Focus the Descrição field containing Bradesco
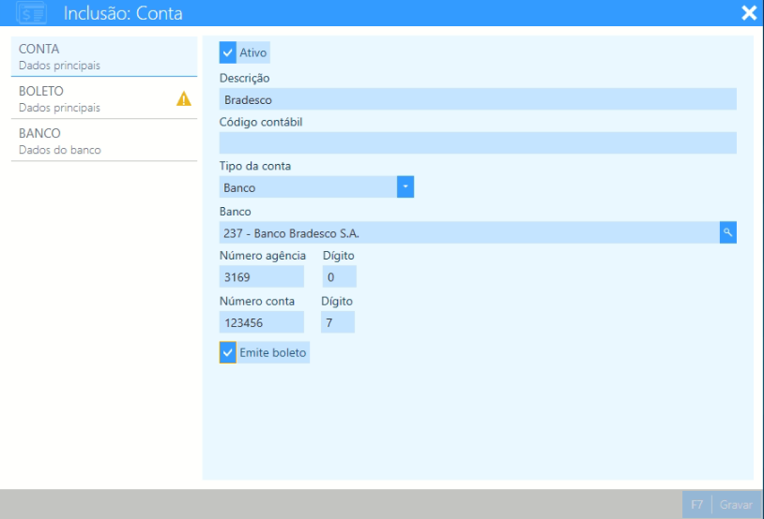The width and height of the screenshot is (764, 519). (x=478, y=99)
